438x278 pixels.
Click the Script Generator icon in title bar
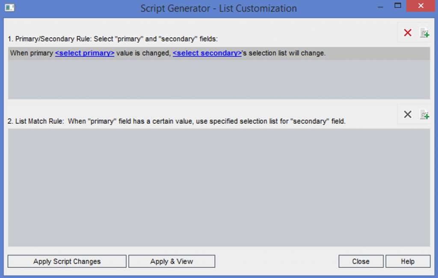click(x=10, y=7)
